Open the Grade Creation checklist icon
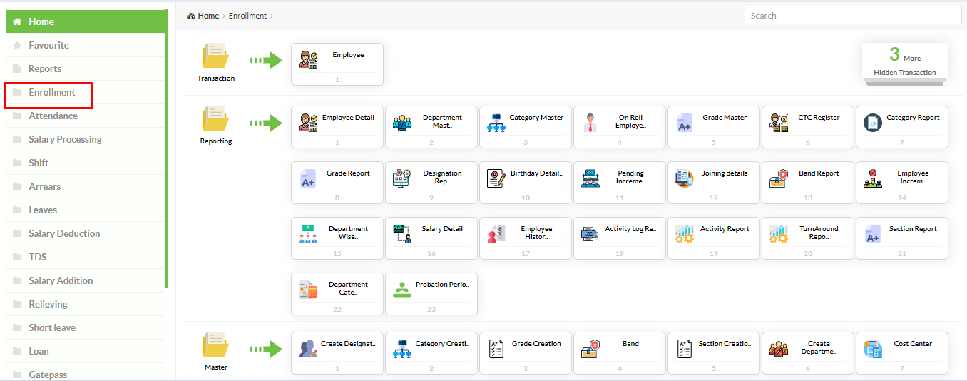The height and width of the screenshot is (381, 967). [496, 349]
